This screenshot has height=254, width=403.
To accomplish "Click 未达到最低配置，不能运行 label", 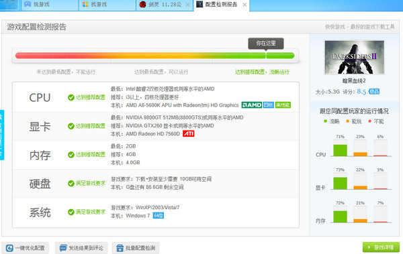I will 66,72.
